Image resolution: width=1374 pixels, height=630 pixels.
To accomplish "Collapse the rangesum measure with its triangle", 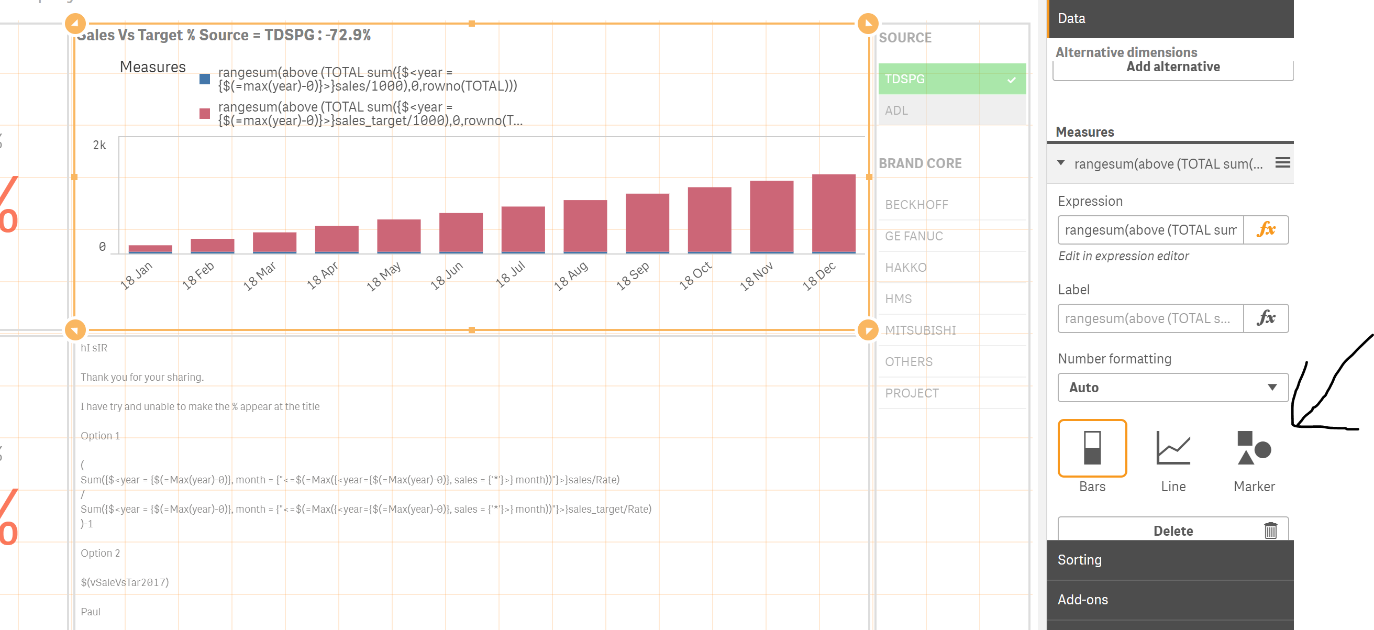I will tap(1061, 163).
